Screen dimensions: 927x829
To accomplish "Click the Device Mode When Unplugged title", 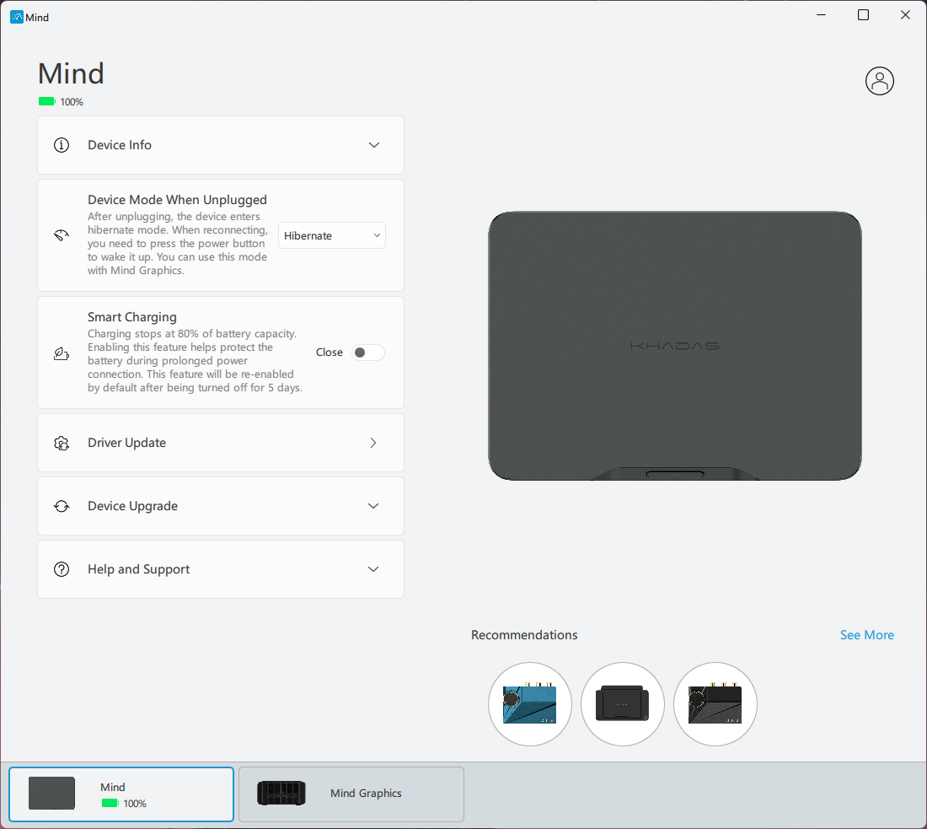I will click(177, 200).
